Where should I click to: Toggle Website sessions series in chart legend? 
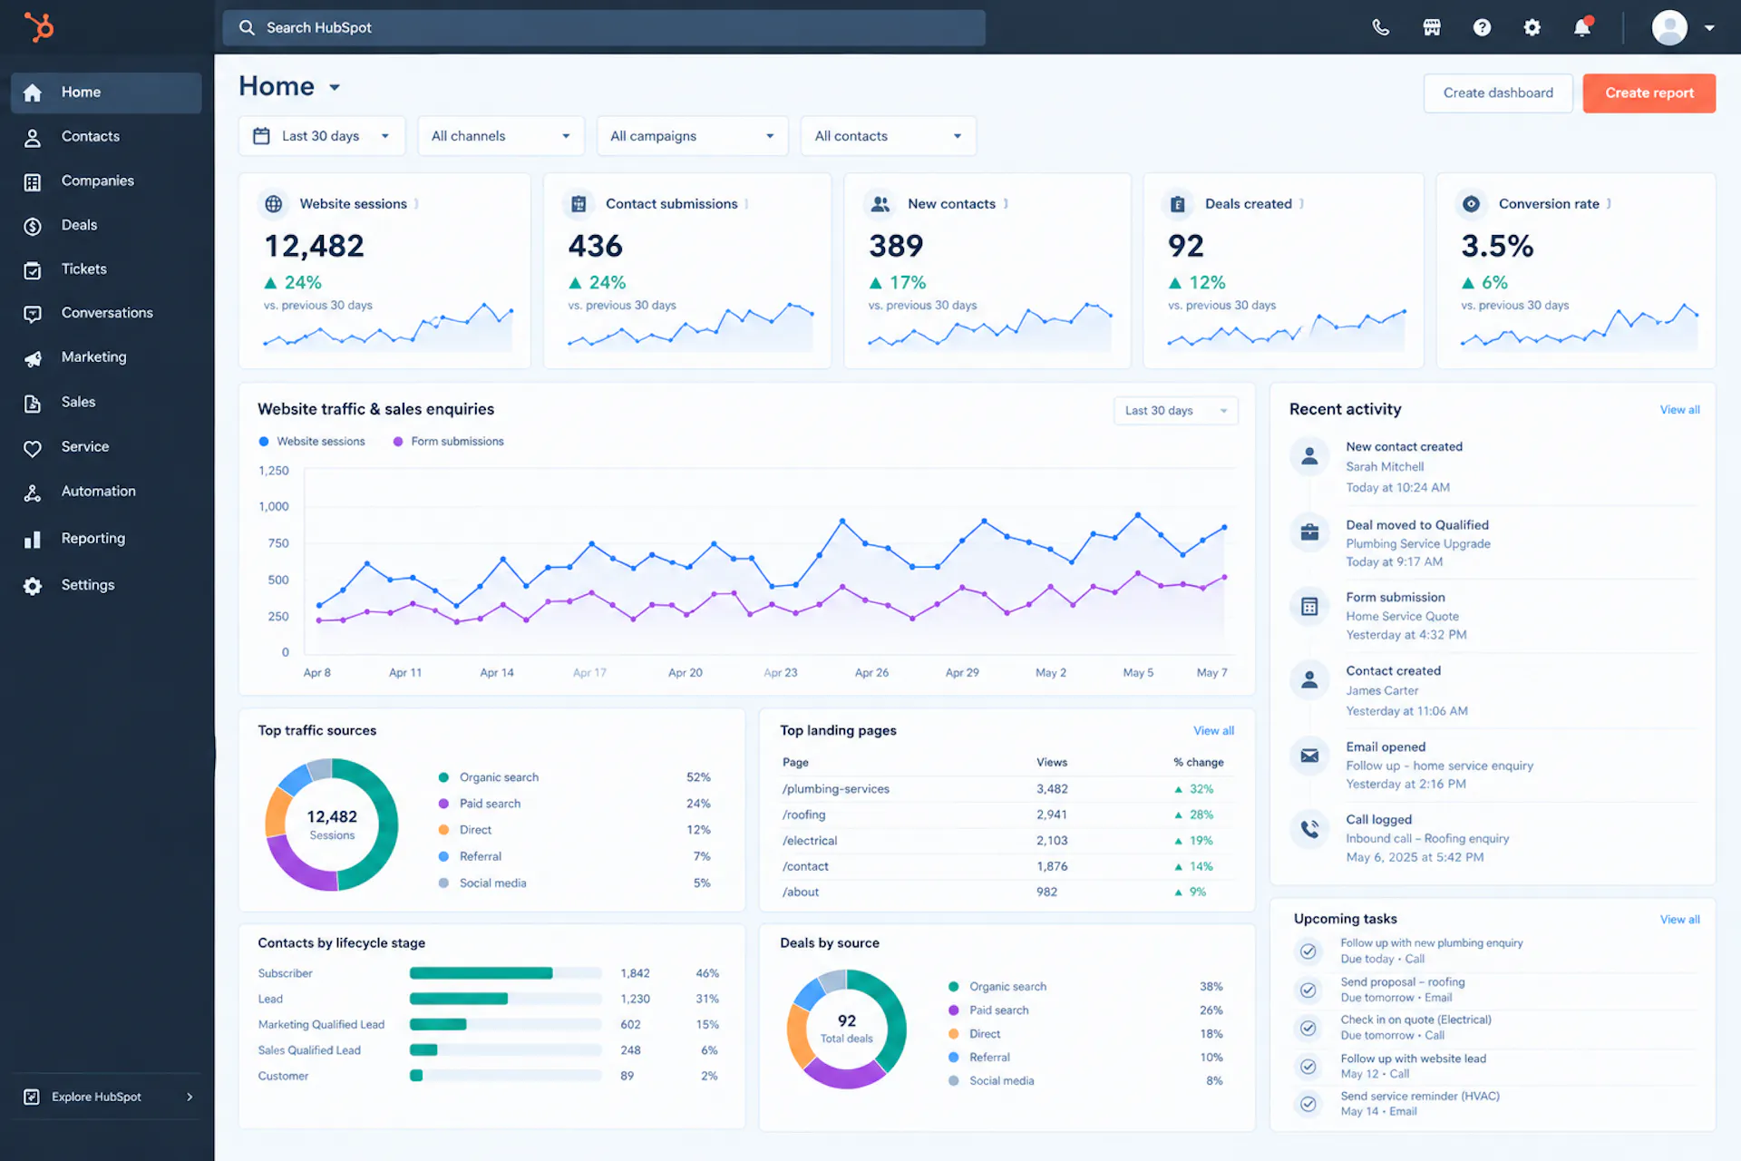coord(312,442)
